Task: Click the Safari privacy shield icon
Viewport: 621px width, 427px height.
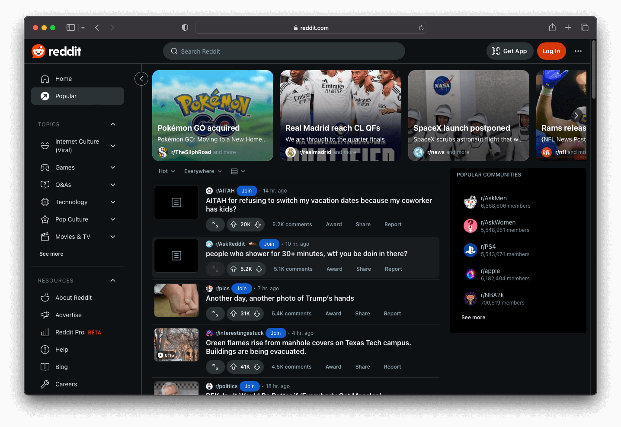Action: coord(185,27)
